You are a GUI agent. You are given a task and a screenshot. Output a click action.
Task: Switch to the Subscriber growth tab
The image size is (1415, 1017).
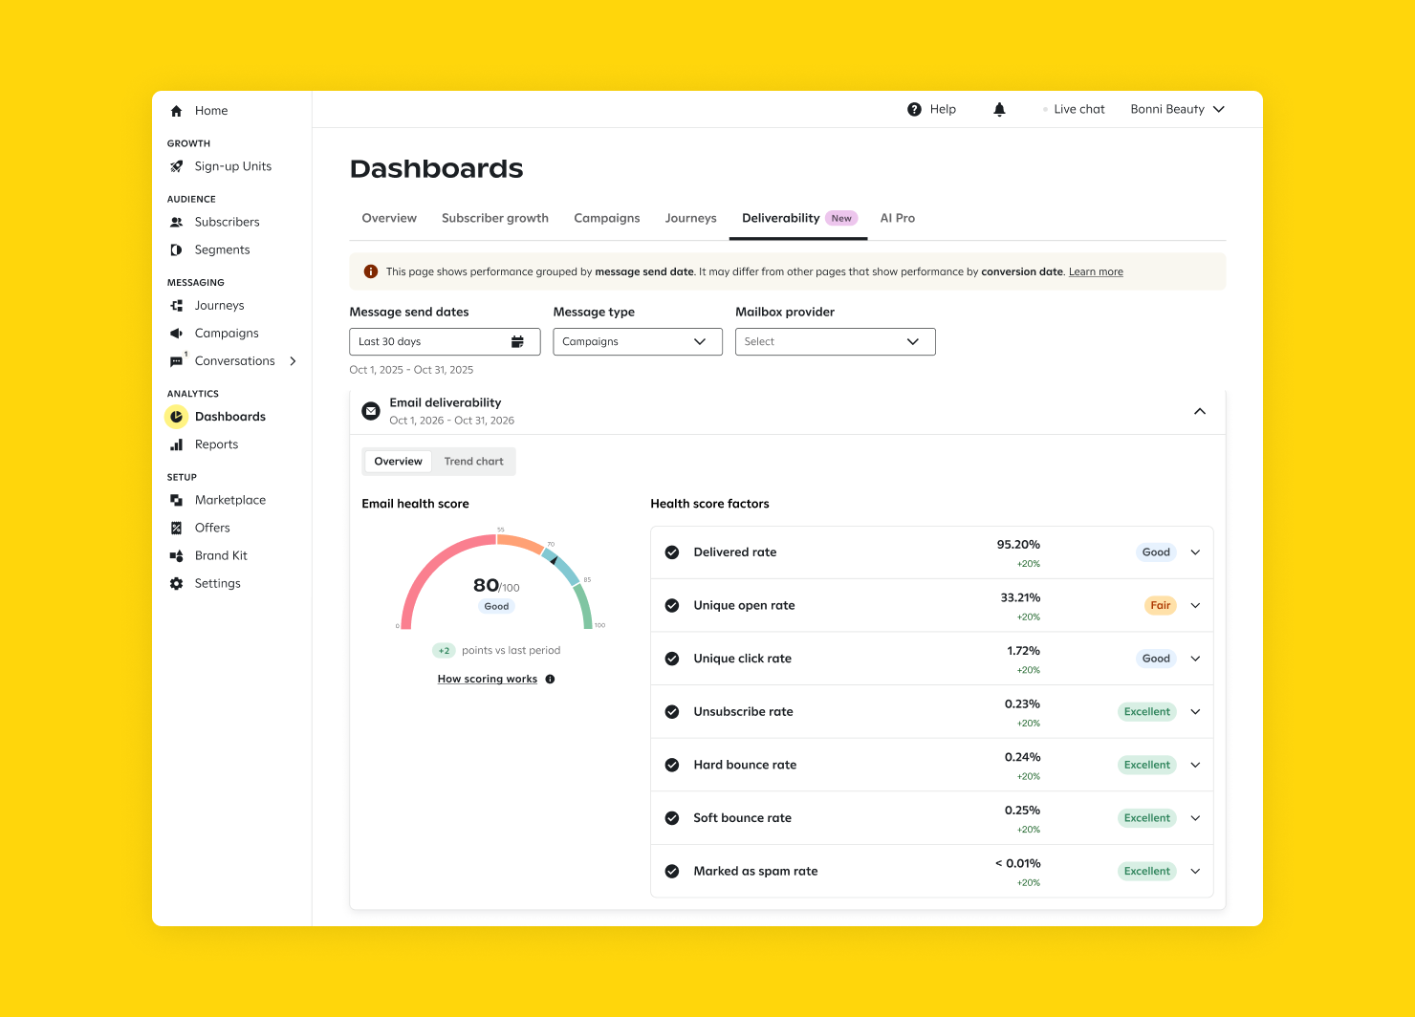495,218
